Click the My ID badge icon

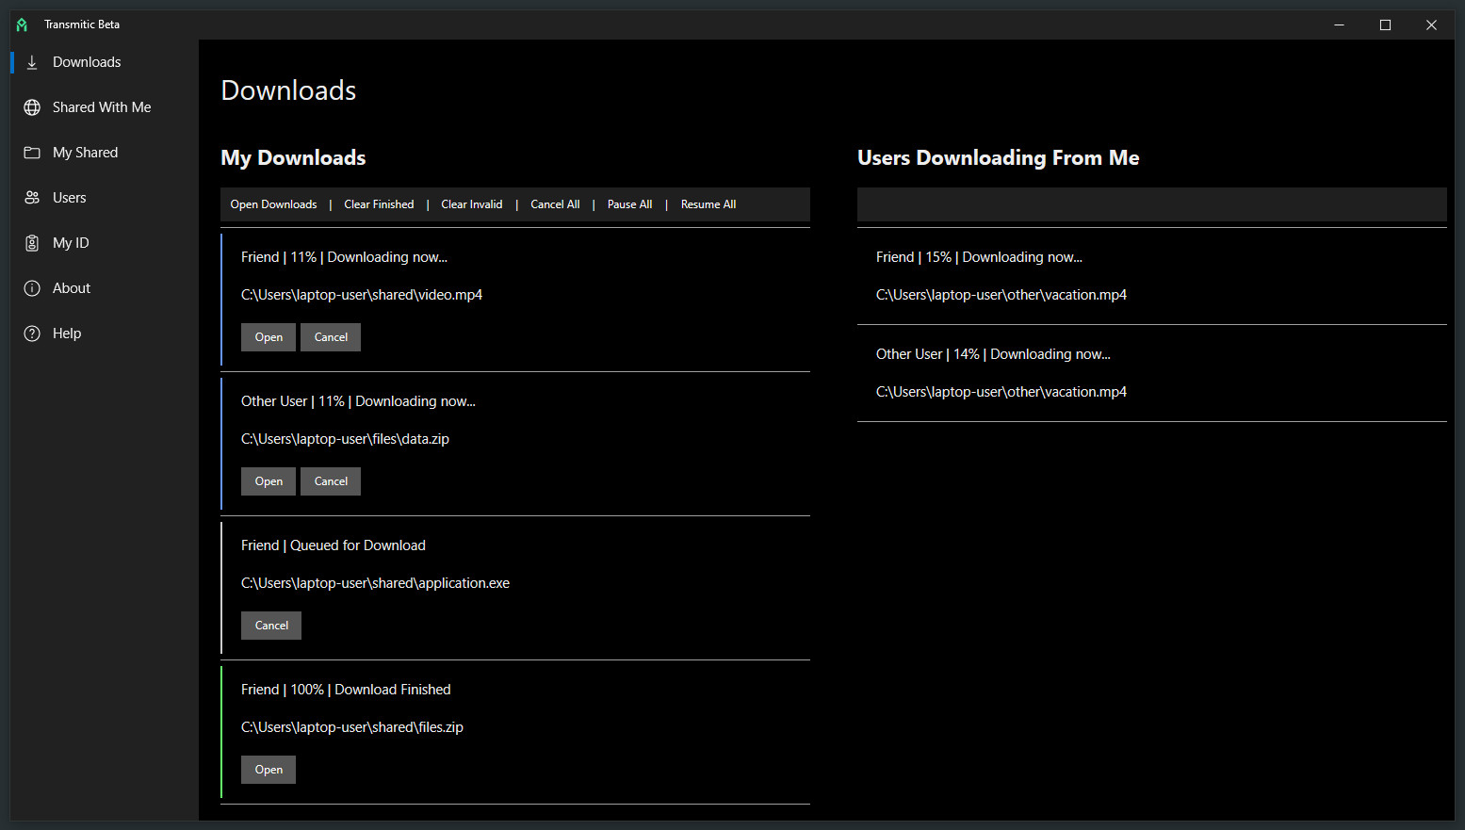[32, 243]
